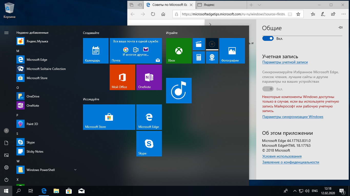Open OneDrive in the app list

pos(47,96)
